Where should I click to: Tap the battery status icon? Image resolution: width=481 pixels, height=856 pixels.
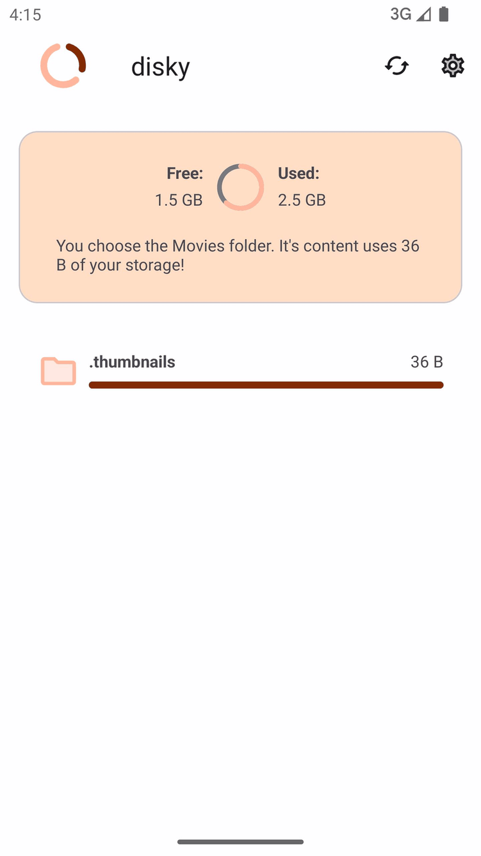tap(444, 14)
